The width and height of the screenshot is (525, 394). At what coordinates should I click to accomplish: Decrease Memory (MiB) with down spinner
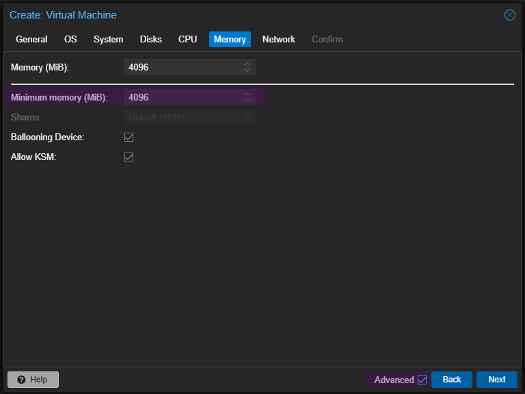click(247, 70)
